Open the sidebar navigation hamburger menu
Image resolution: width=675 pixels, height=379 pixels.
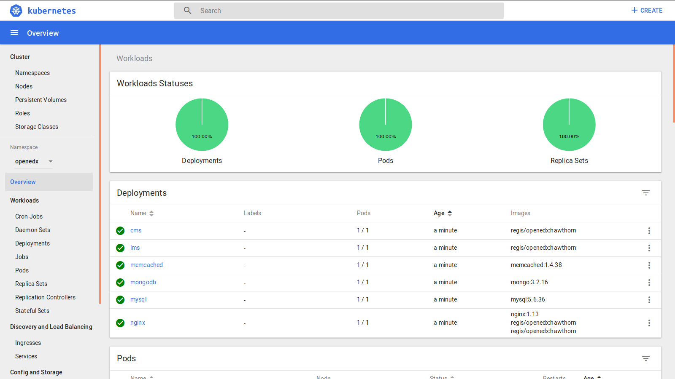(x=14, y=32)
